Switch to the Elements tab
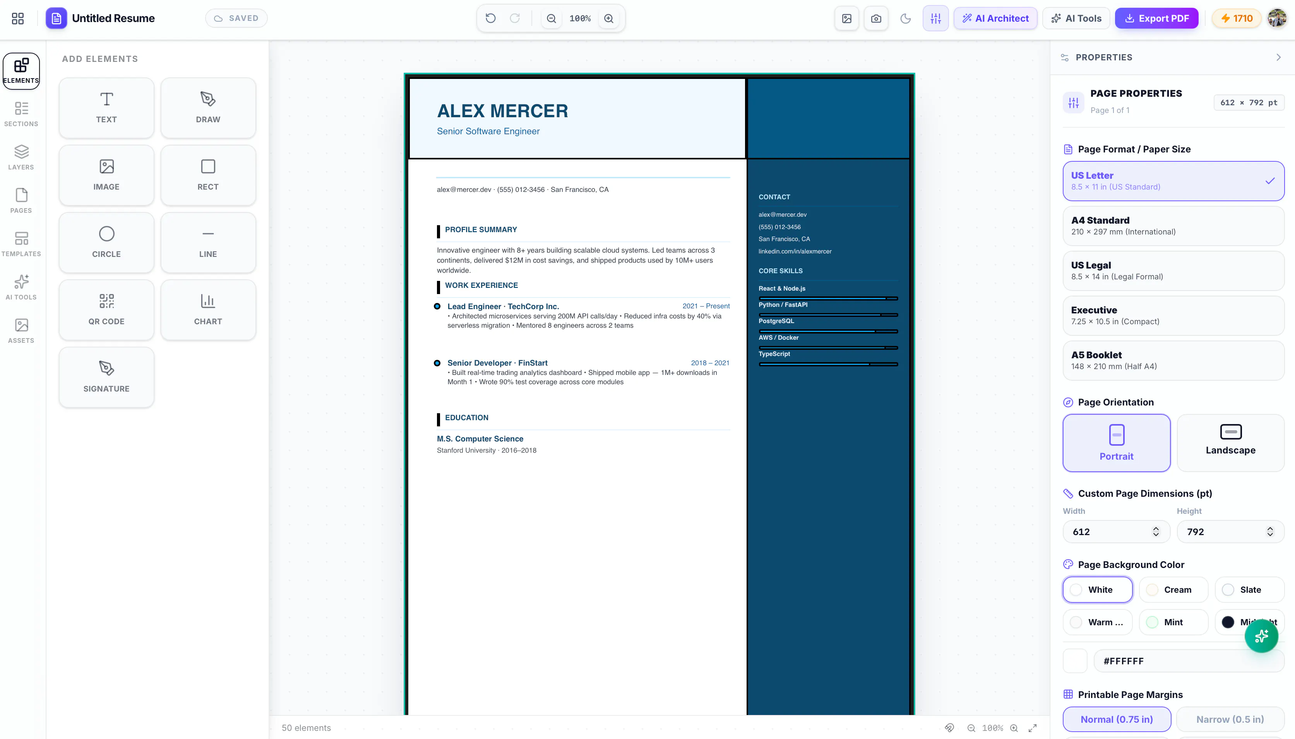The image size is (1295, 739). tap(21, 72)
